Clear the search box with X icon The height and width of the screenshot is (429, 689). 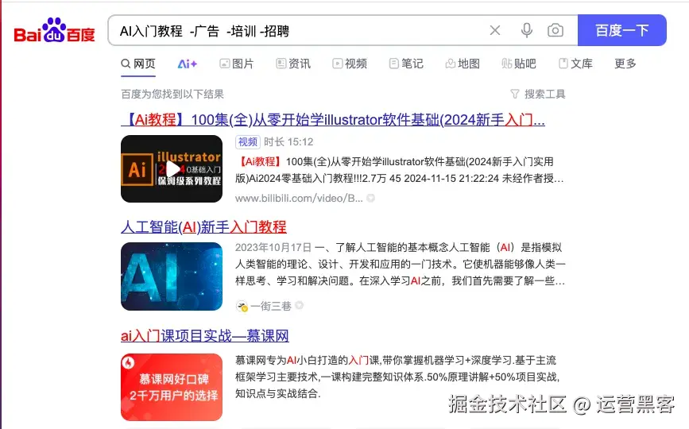click(495, 30)
